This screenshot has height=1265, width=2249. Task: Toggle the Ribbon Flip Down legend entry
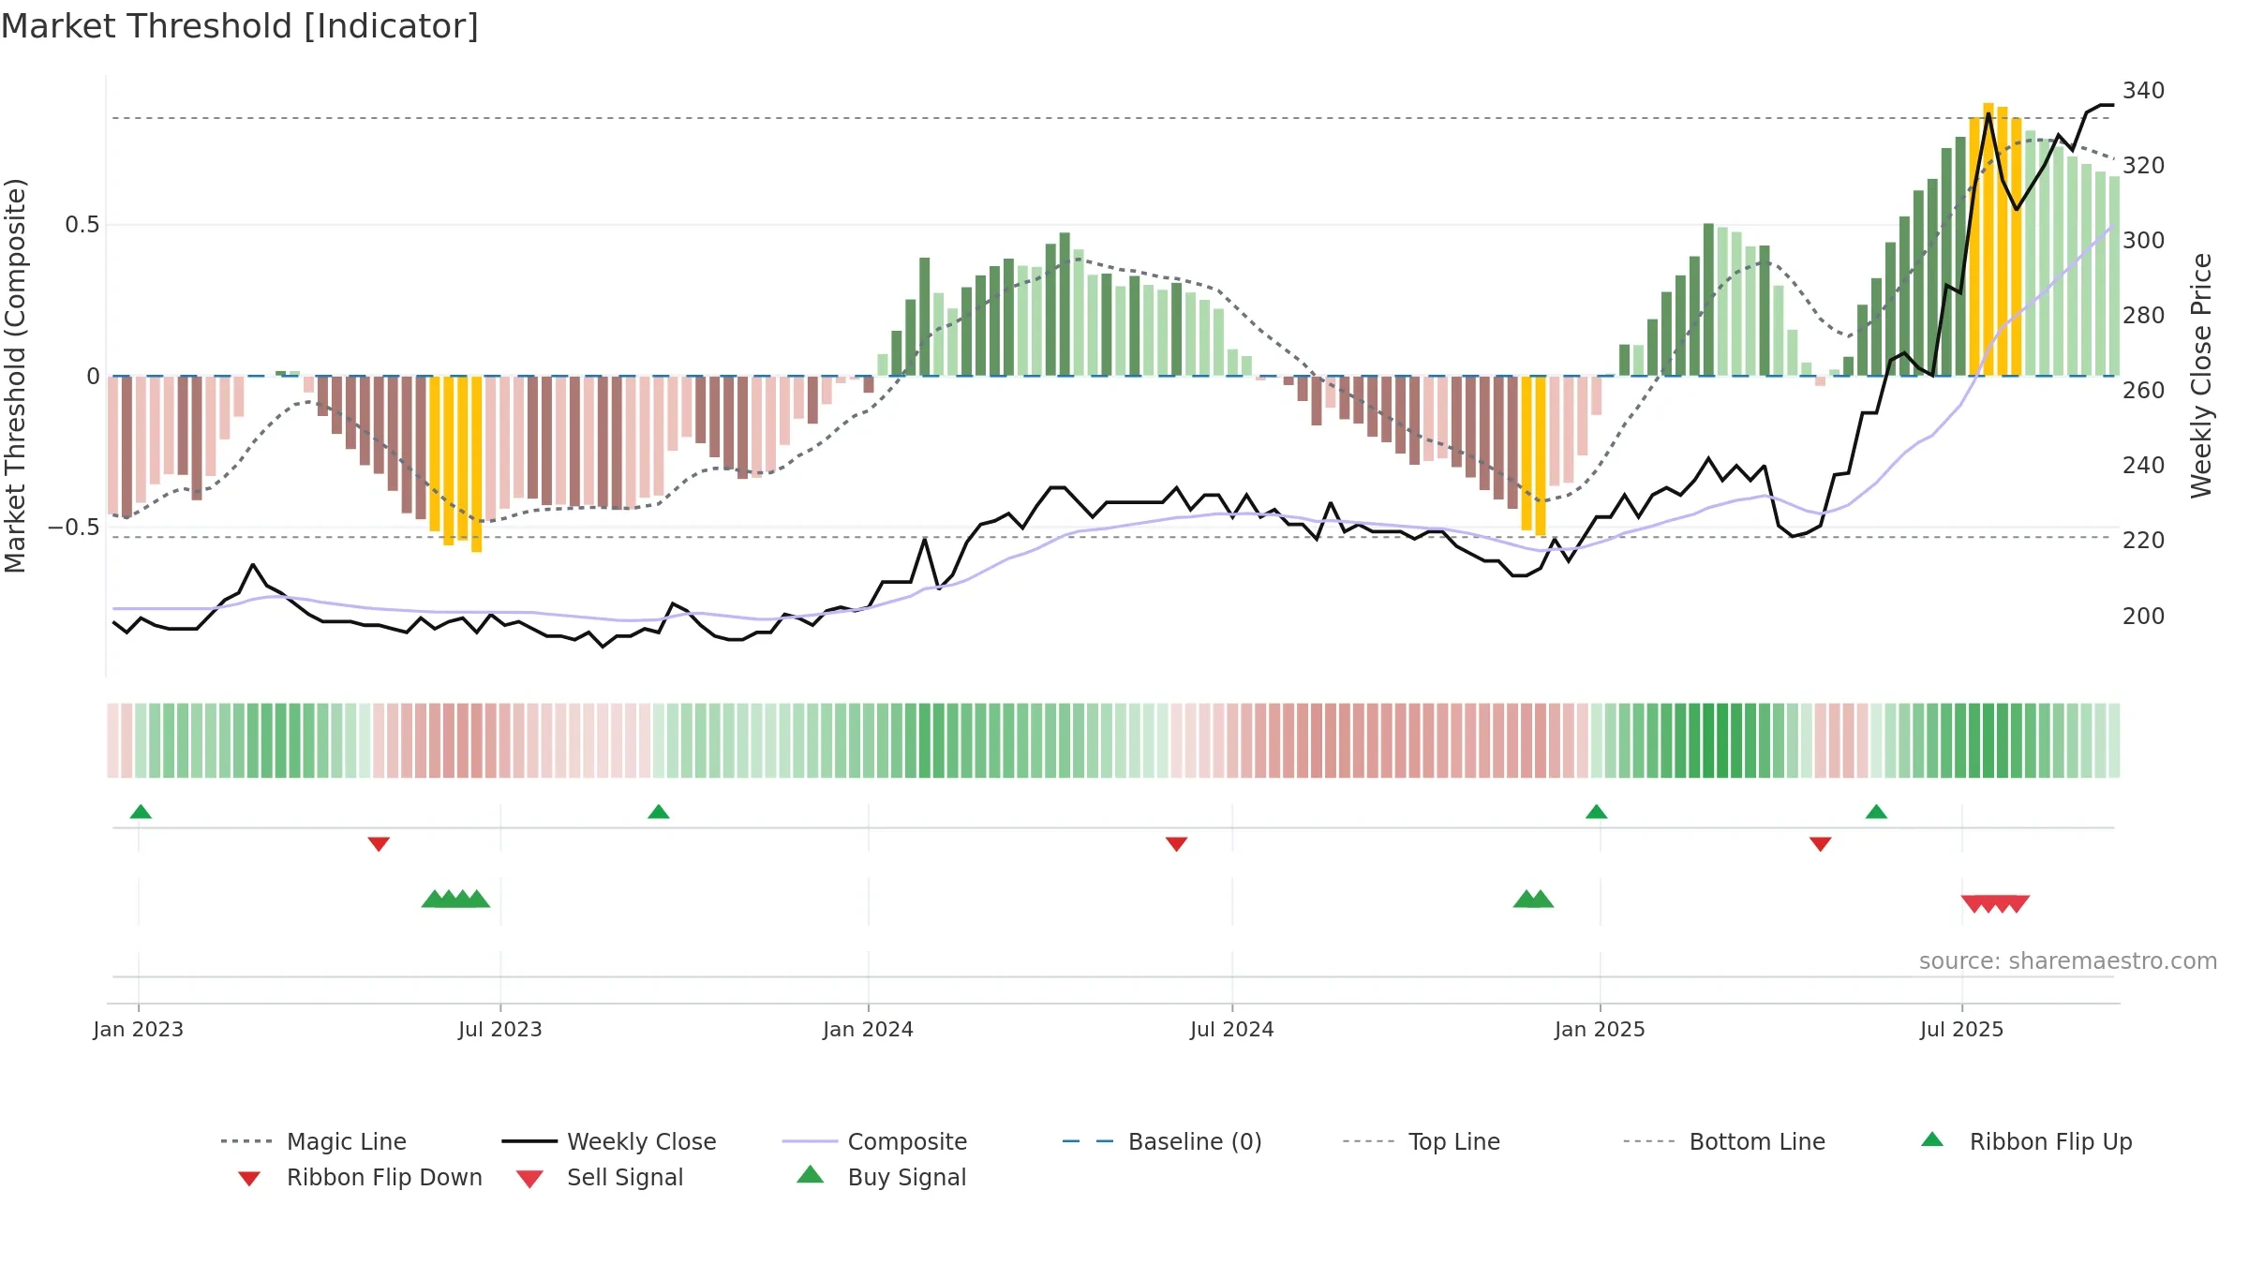click(360, 1177)
